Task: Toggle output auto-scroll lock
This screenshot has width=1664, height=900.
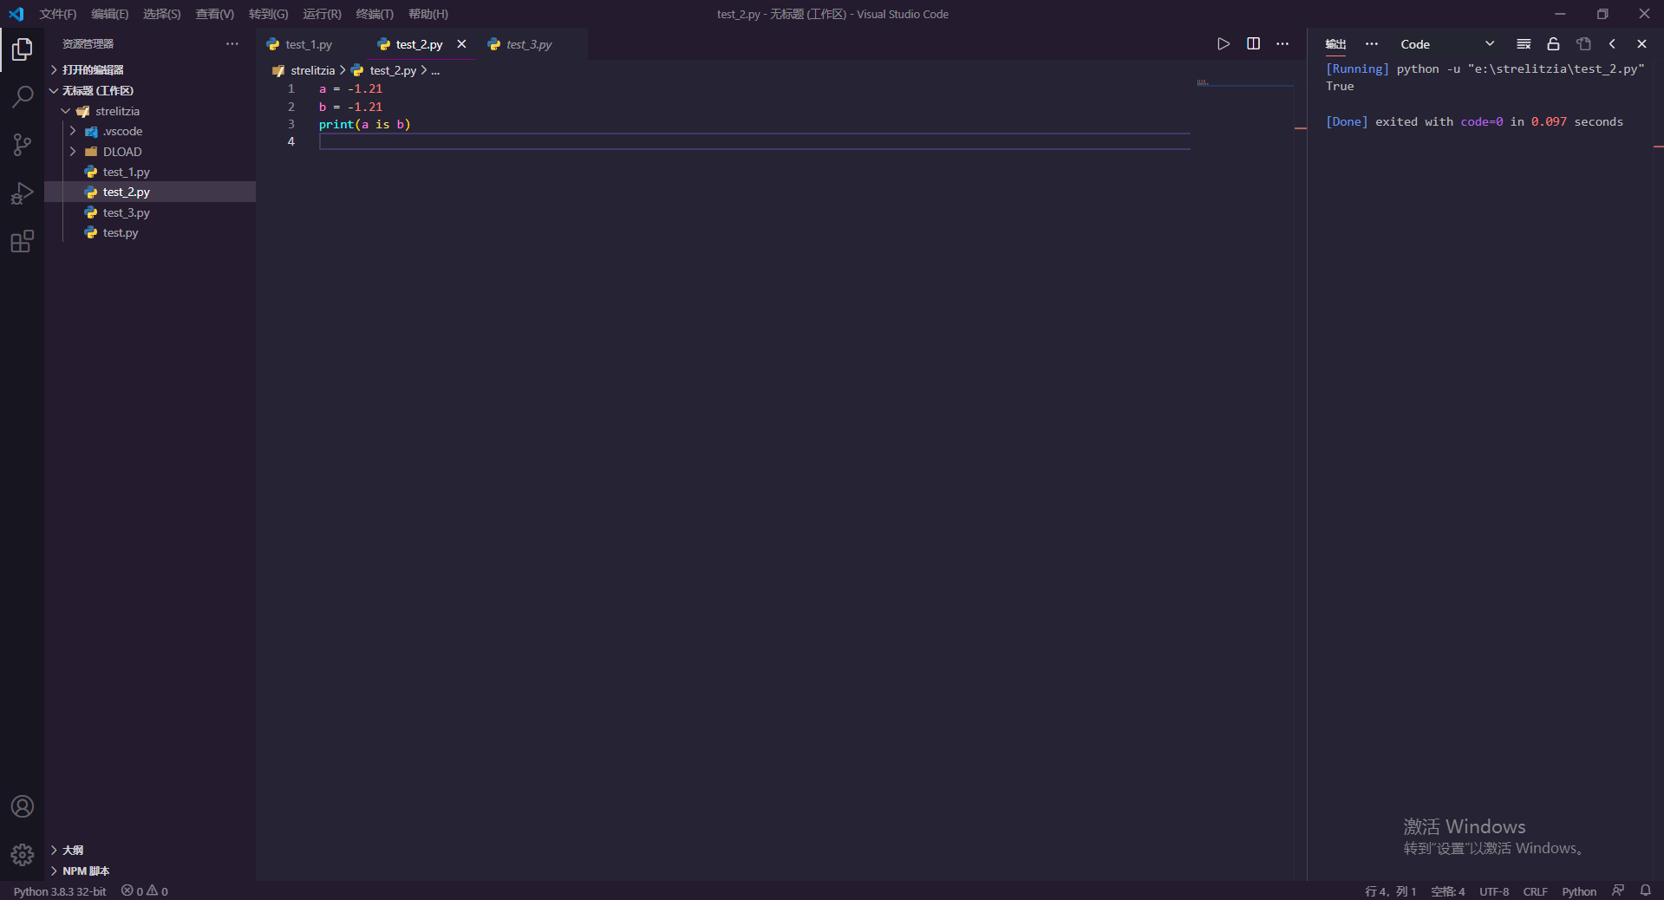Action: click(1553, 44)
